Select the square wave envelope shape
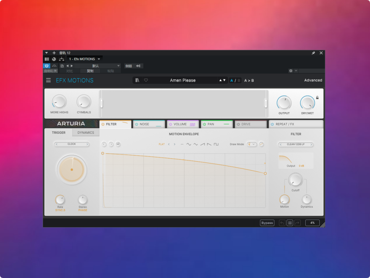Viewport: 370px width, 278px height. [216, 144]
